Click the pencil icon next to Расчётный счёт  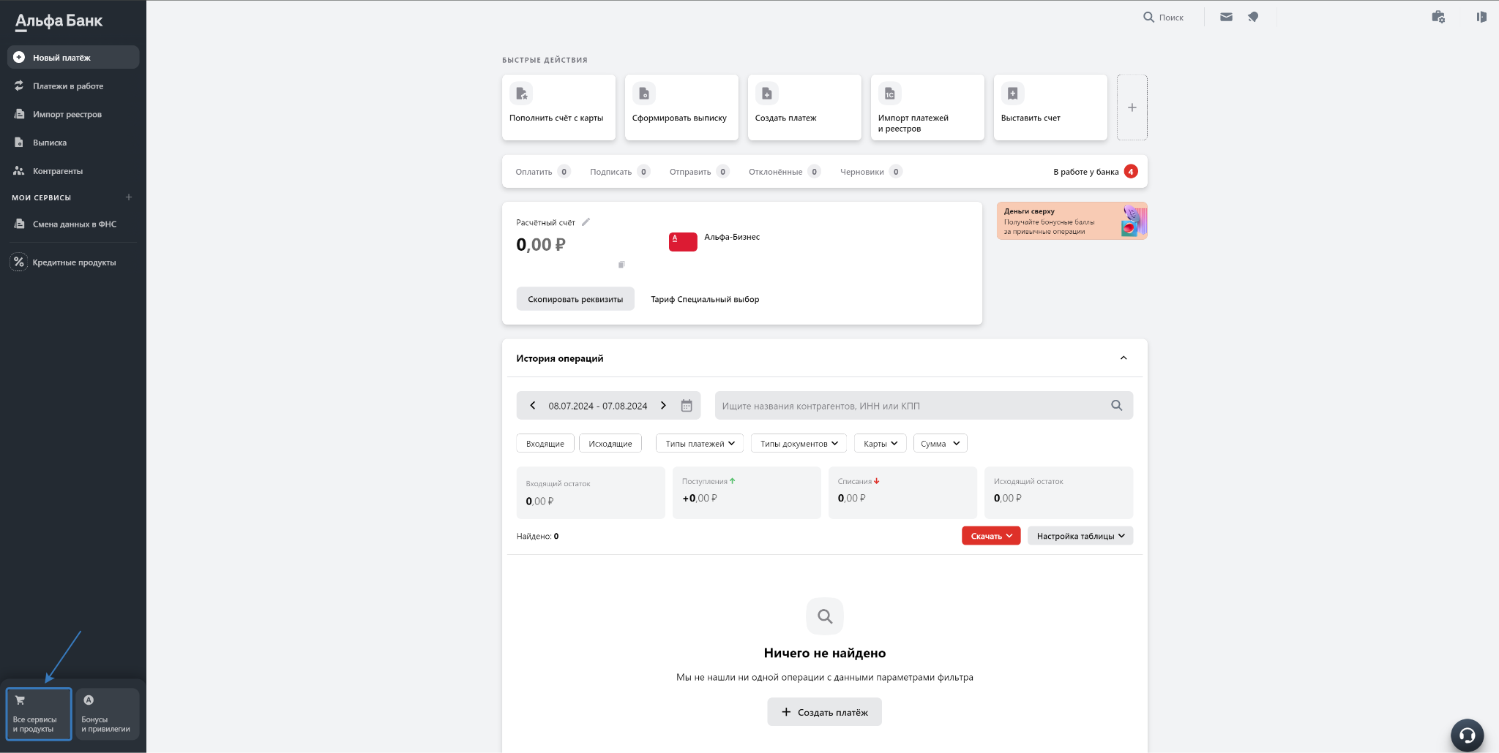tap(586, 222)
